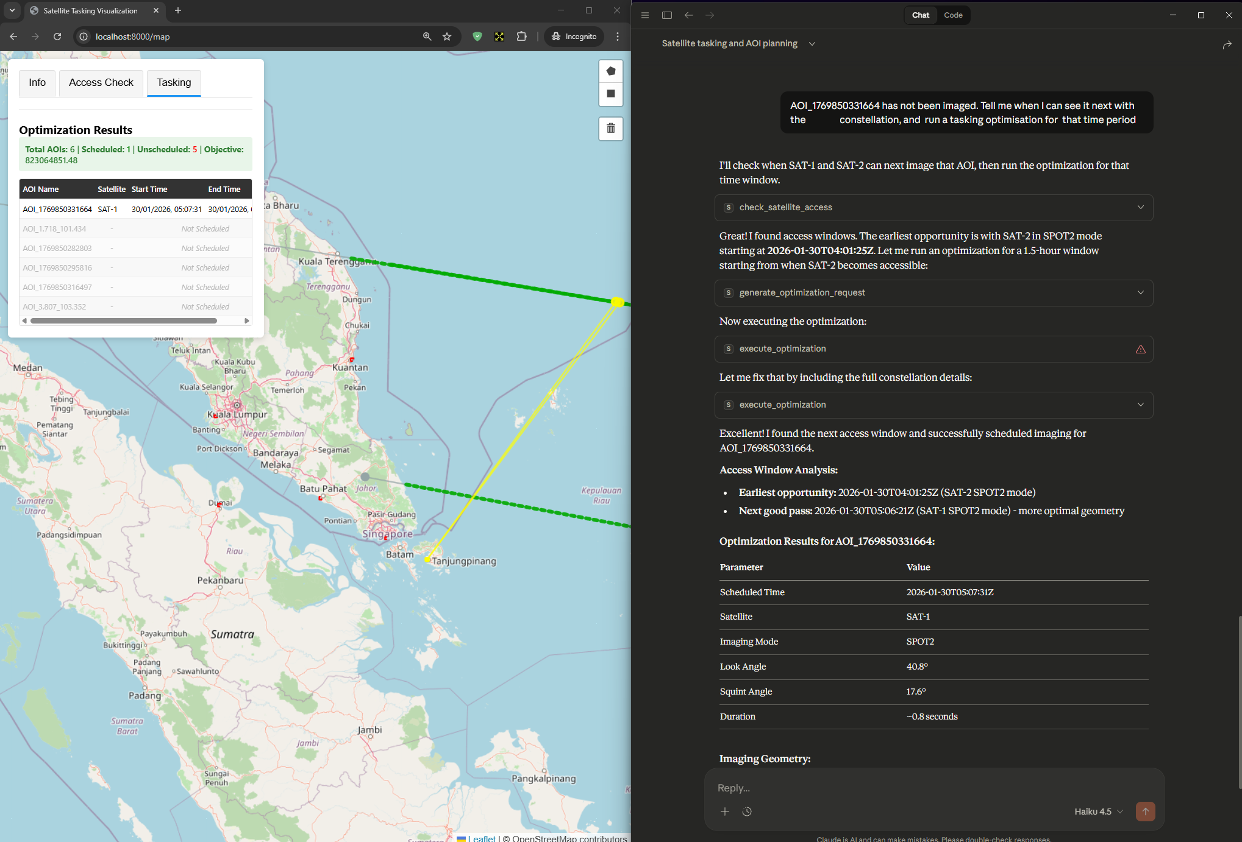The height and width of the screenshot is (842, 1242).
Task: Click the plus attachment icon in reply box
Action: pyautogui.click(x=725, y=812)
